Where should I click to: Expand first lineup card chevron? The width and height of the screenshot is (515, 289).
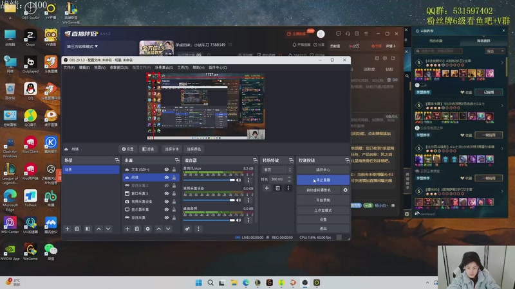coord(502,62)
